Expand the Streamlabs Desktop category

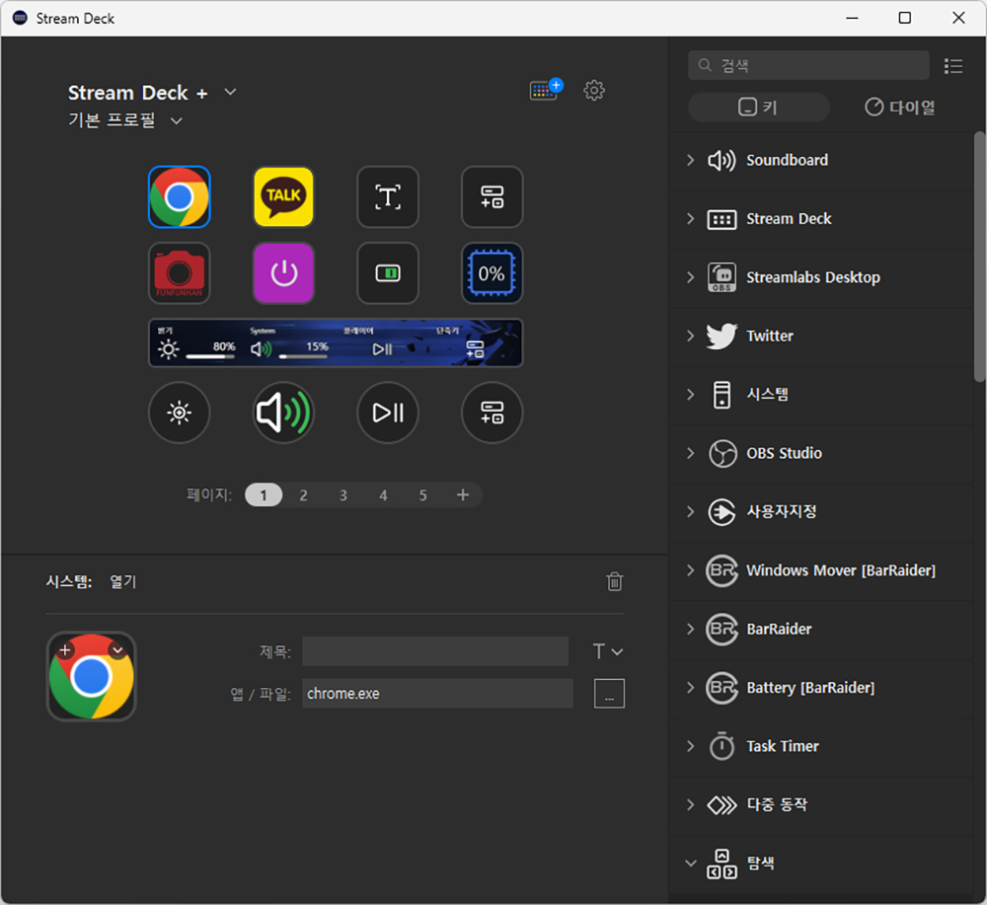[691, 277]
